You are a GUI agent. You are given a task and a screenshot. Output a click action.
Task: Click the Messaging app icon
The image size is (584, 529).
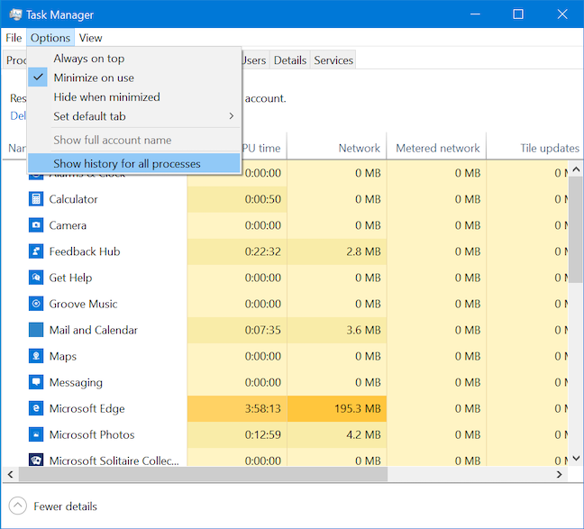pos(36,382)
